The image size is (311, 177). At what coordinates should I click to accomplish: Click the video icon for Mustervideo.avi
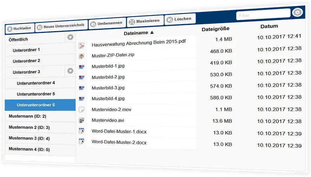click(82, 120)
